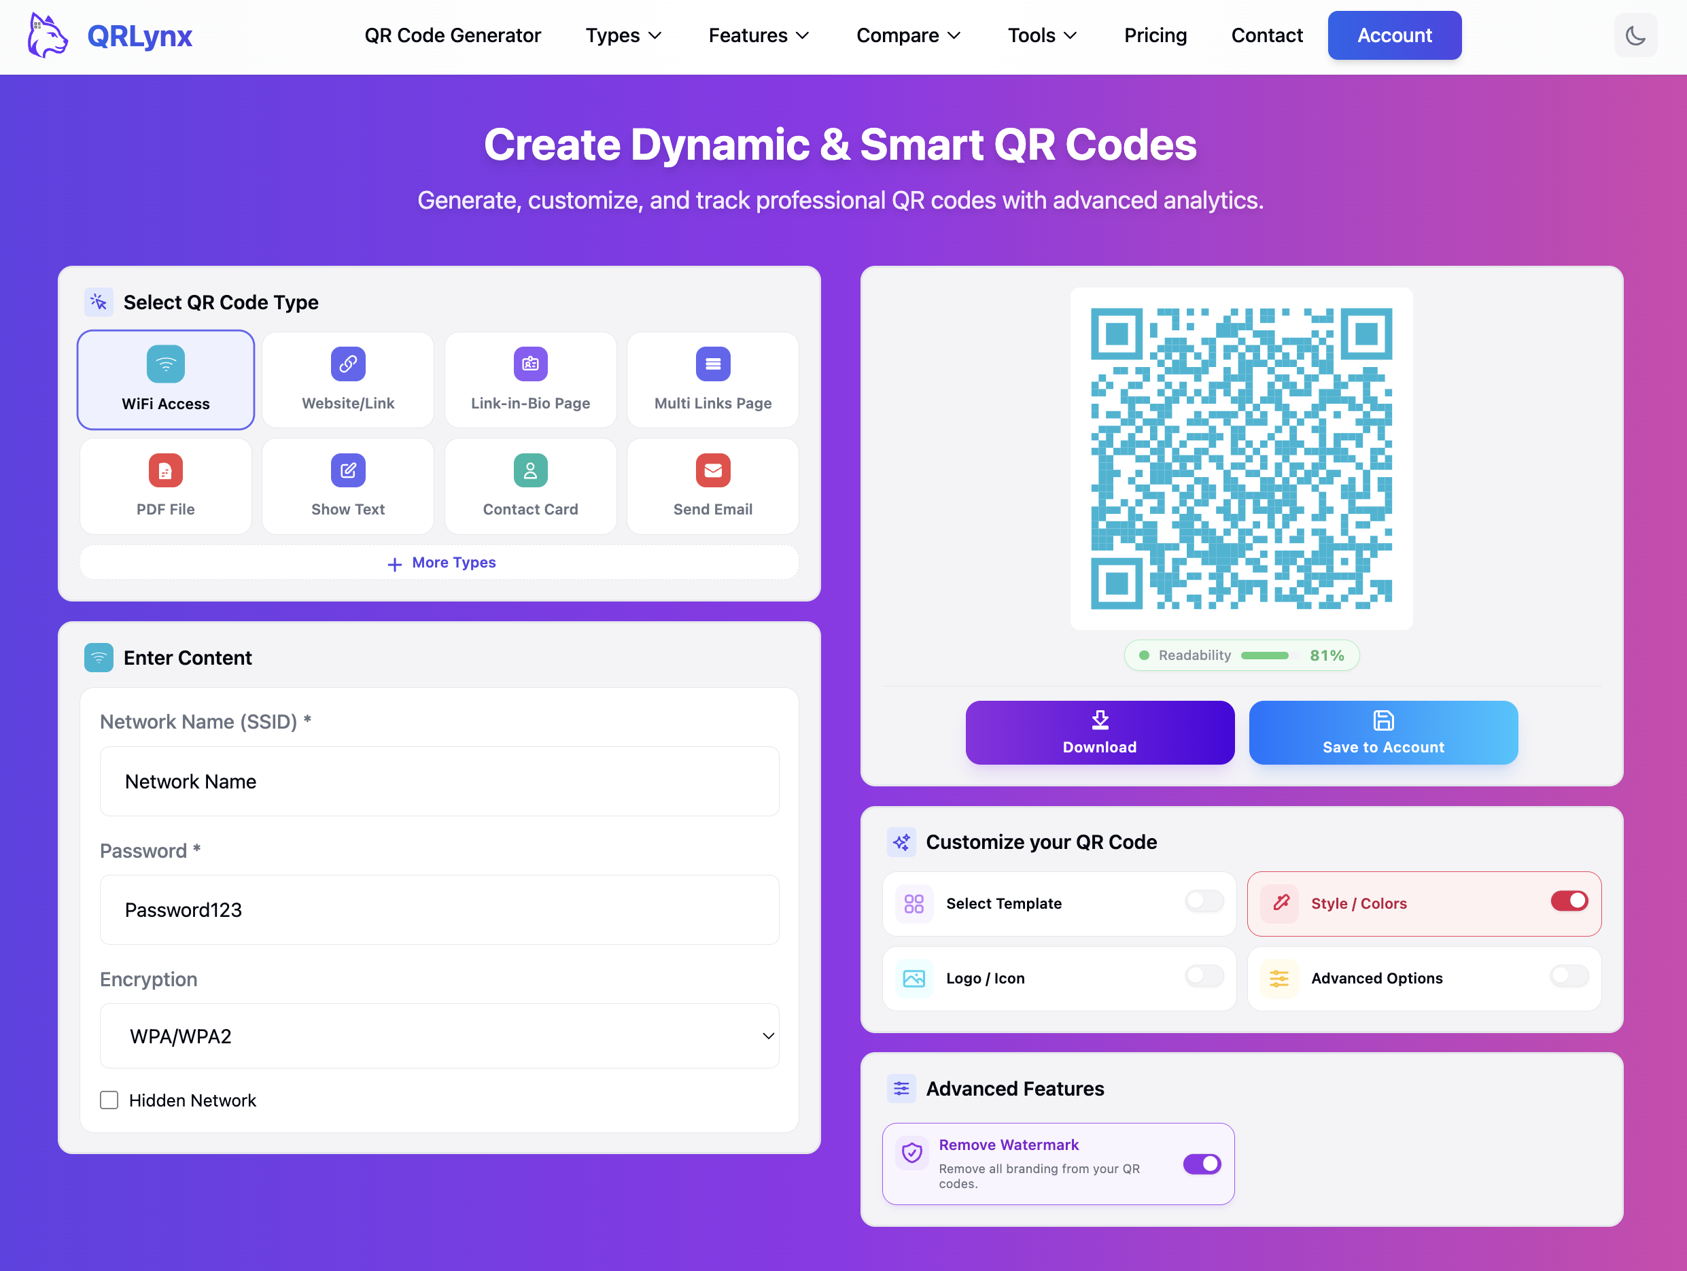Open the Contact page
Image resolution: width=1687 pixels, height=1271 pixels.
[x=1266, y=35]
